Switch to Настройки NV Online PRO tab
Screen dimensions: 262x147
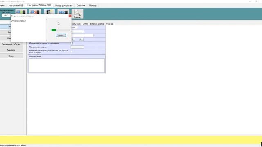point(39,5)
